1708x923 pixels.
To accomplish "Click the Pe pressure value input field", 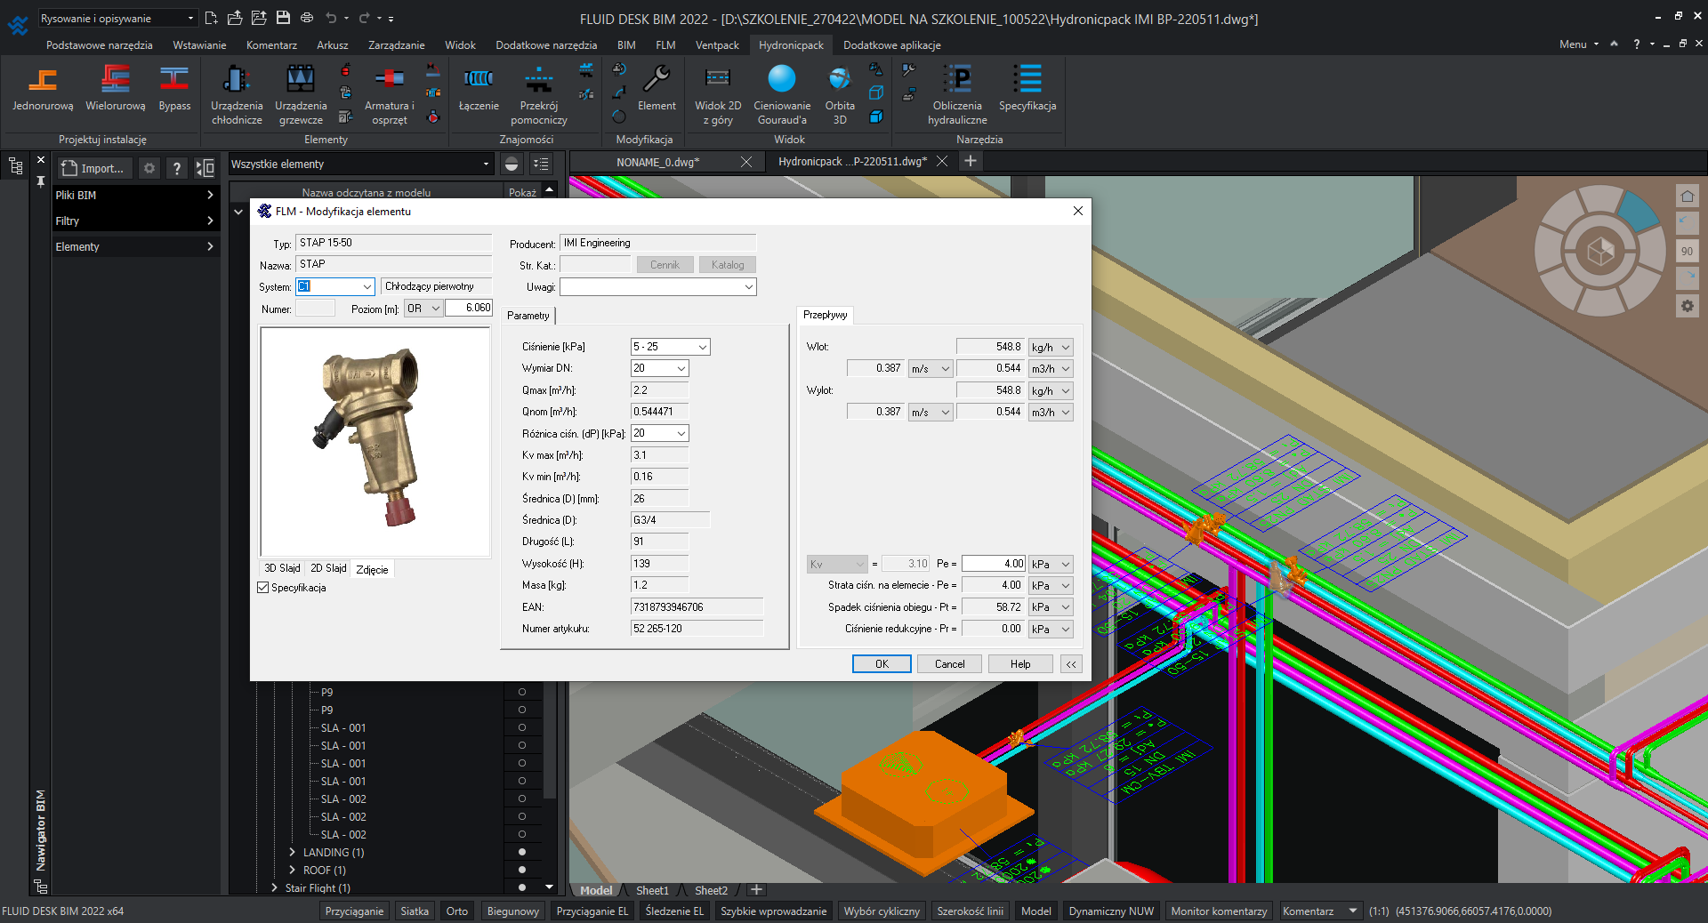I will click(994, 564).
